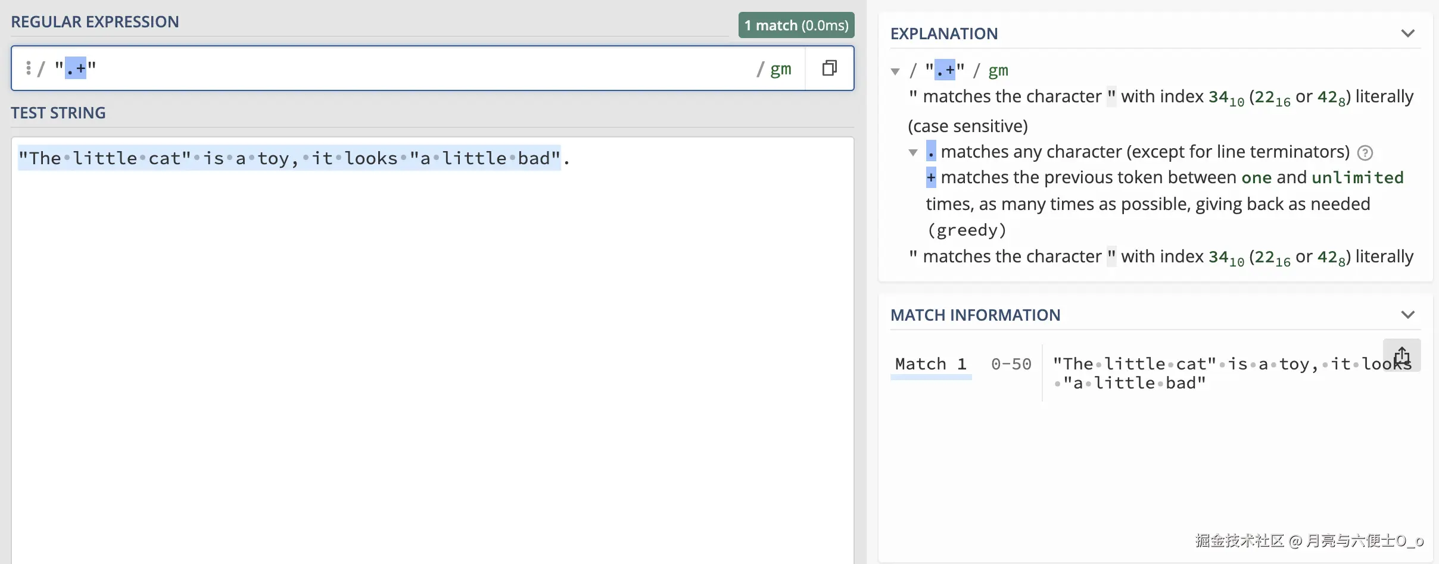Open the gm regex flags menu
The width and height of the screenshot is (1439, 564).
coord(780,69)
